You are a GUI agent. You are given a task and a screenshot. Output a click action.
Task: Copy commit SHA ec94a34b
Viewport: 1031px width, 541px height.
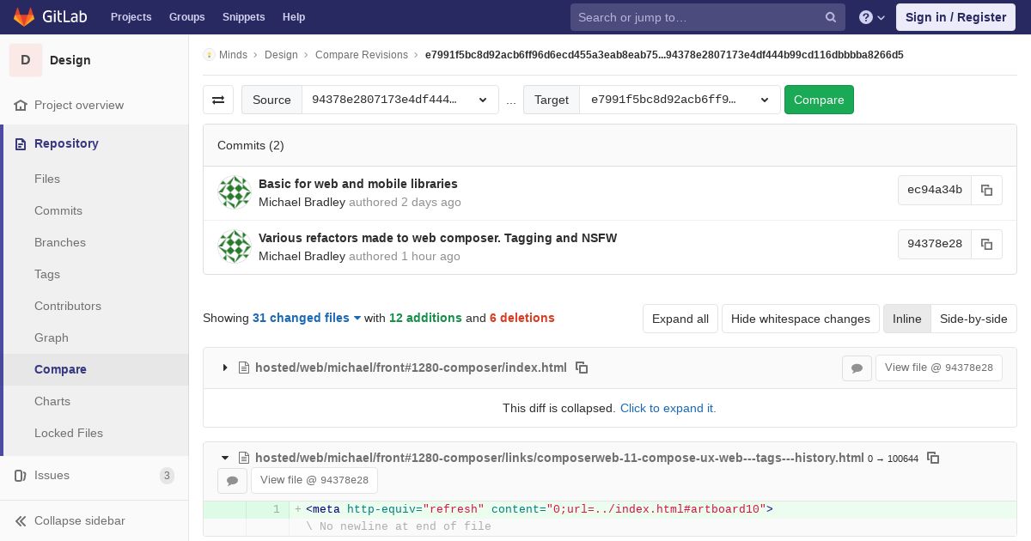pyautogui.click(x=986, y=190)
